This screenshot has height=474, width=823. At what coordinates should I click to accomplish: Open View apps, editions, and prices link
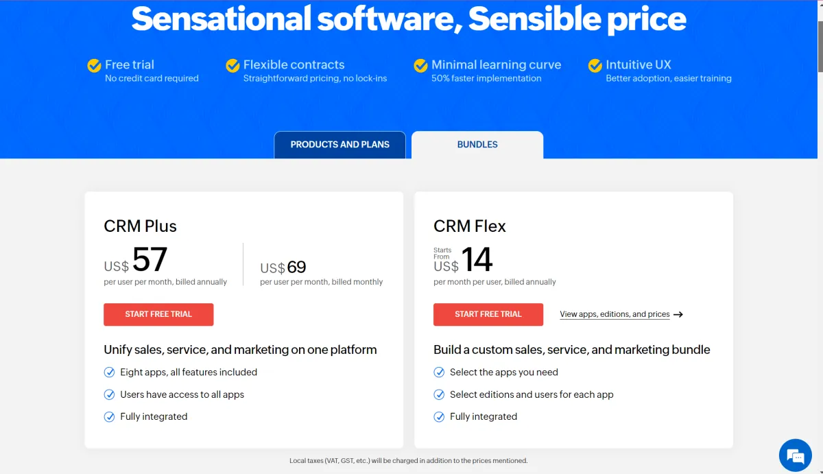click(x=615, y=314)
